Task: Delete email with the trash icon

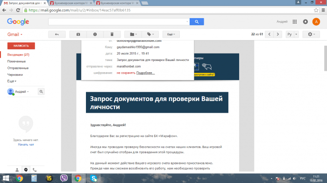Action: pos(112,34)
